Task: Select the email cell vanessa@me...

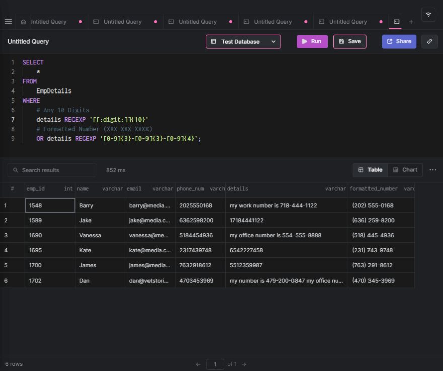Action: (x=150, y=235)
